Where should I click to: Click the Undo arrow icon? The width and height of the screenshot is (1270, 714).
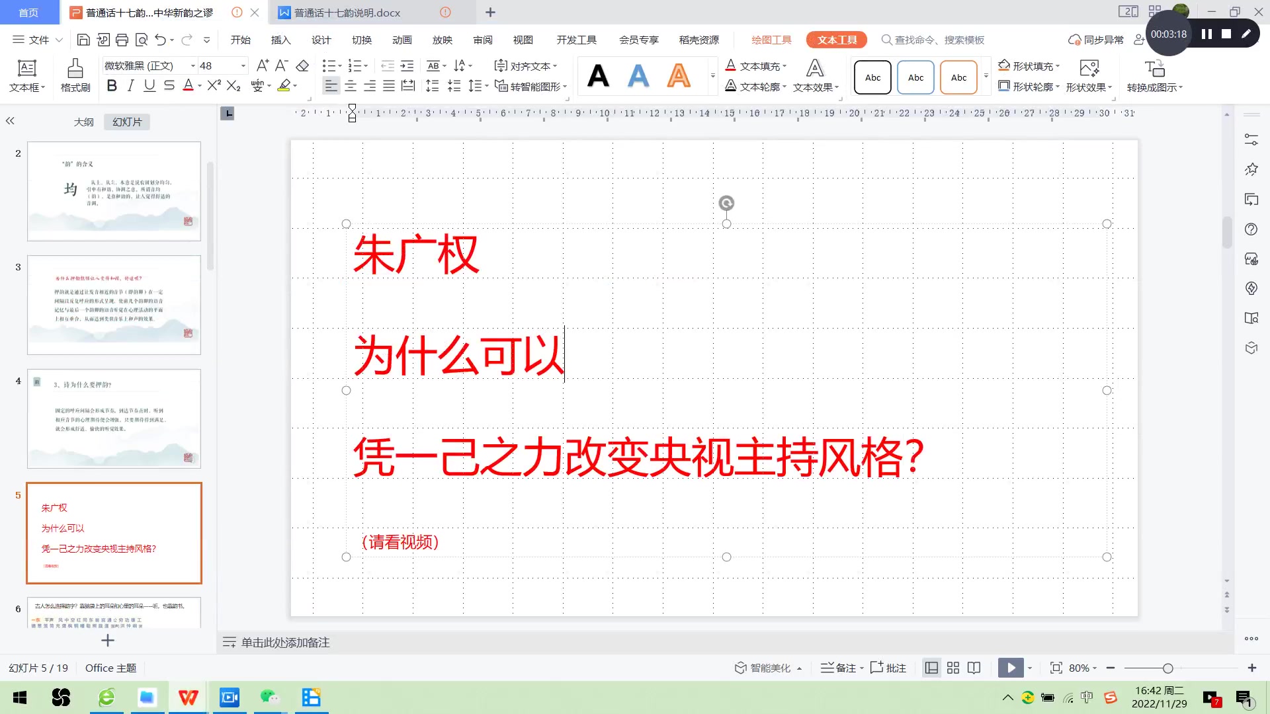pos(160,40)
